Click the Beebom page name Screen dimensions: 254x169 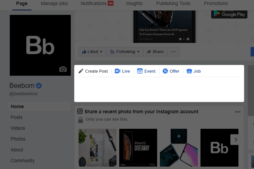coord(22,86)
